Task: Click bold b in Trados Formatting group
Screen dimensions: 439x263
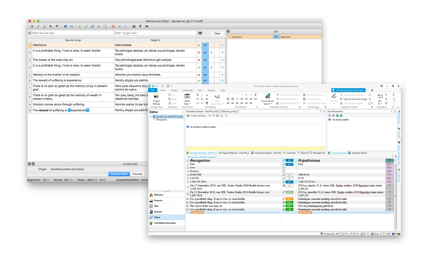Action: pos(198,95)
